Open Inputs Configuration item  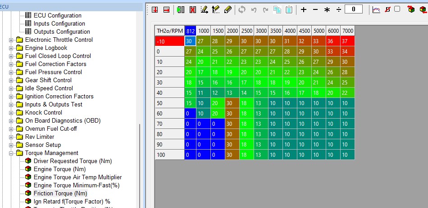(x=59, y=24)
